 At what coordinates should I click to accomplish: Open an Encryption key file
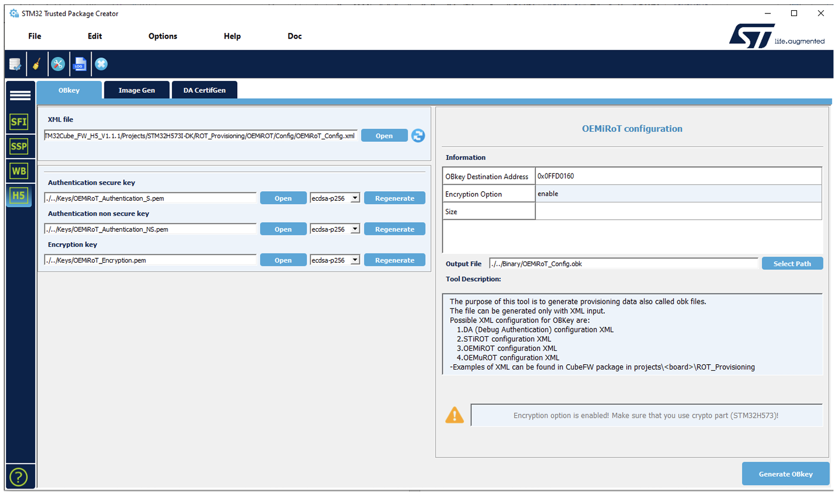(283, 260)
